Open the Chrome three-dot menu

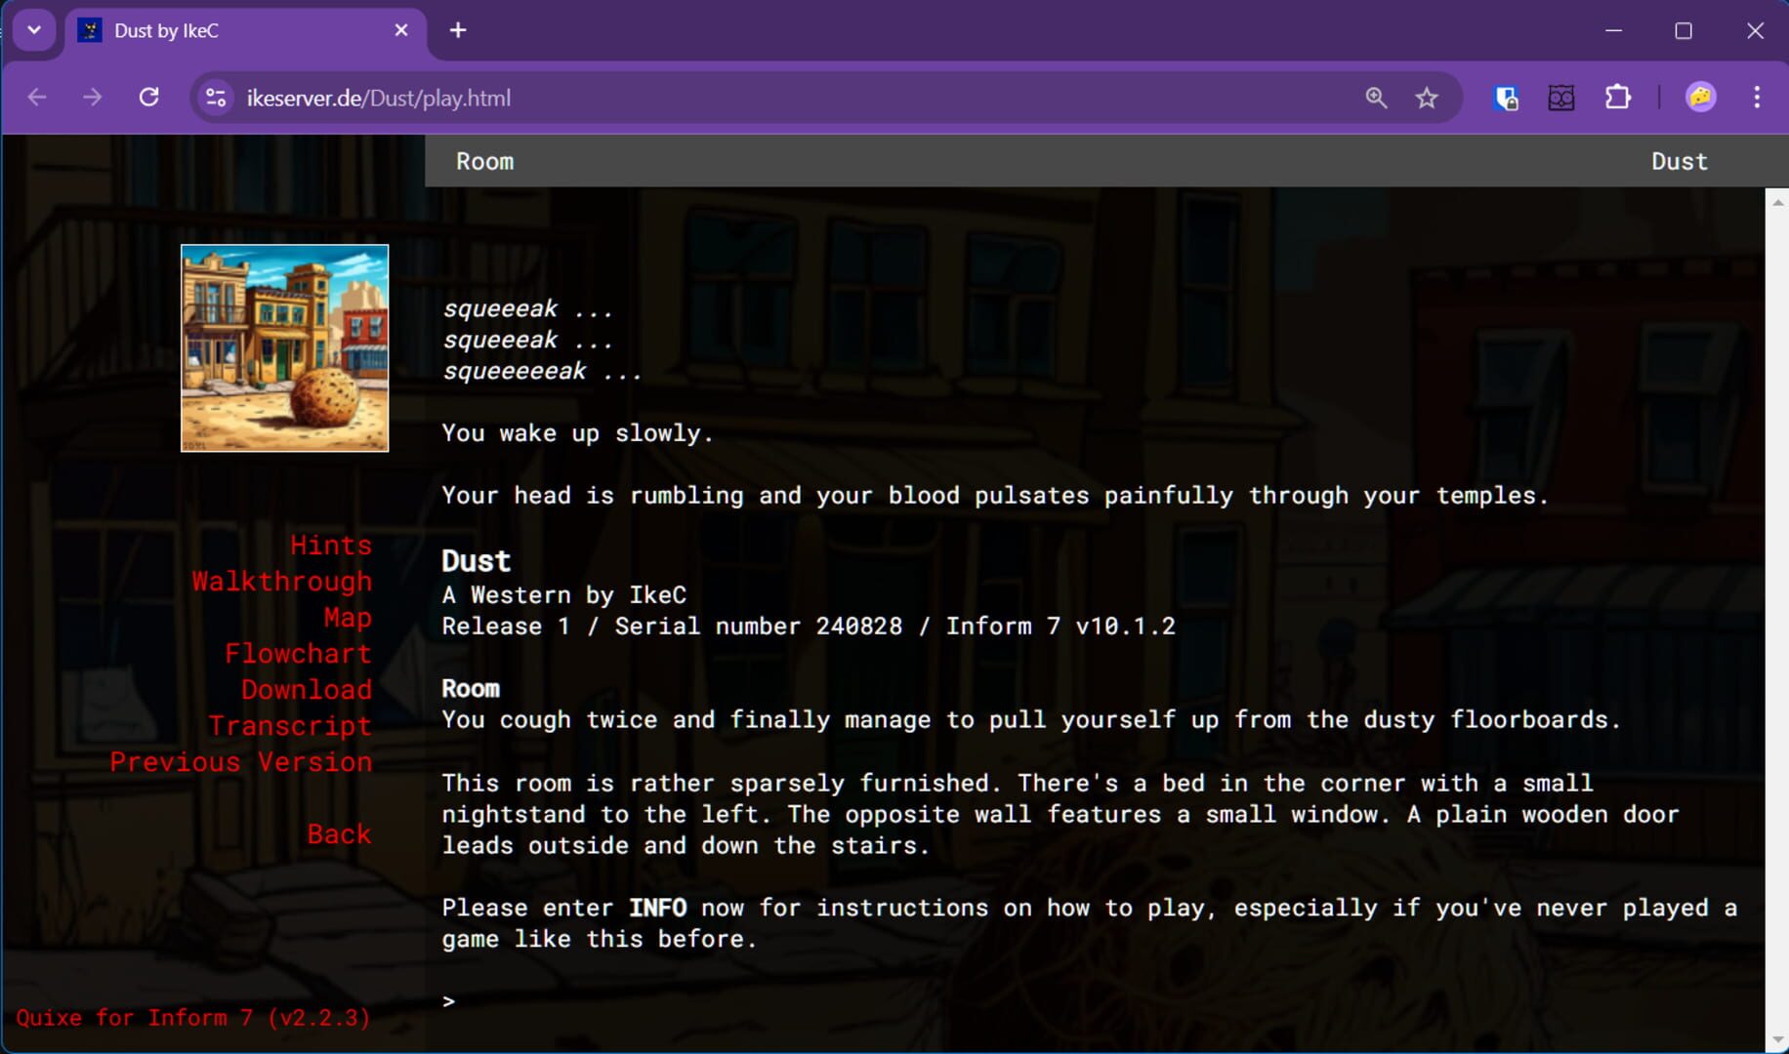1755,98
